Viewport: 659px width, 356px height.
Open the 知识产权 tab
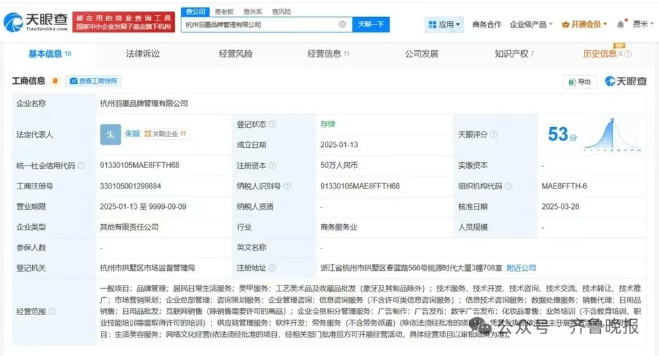(x=514, y=54)
